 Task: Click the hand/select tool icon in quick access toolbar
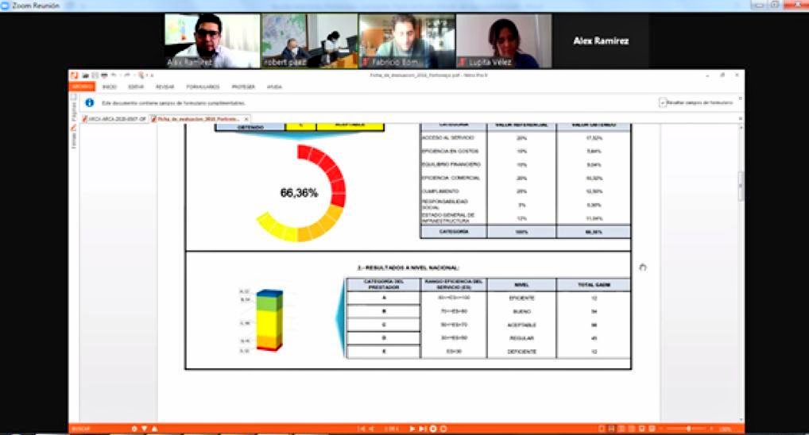point(141,75)
